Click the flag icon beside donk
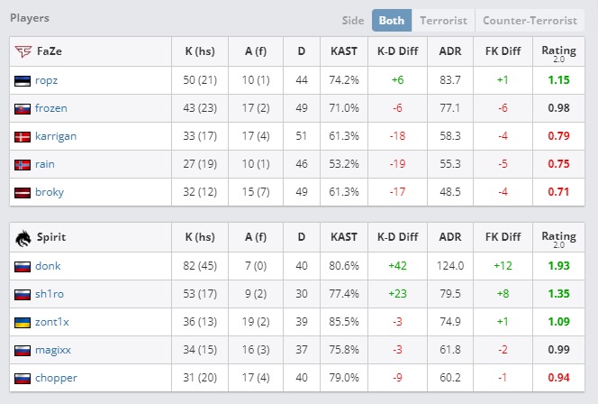 23,266
